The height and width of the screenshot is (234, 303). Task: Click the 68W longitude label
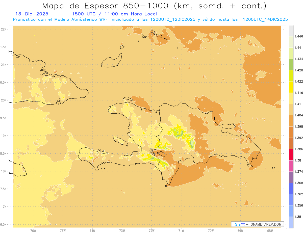tap(270, 230)
